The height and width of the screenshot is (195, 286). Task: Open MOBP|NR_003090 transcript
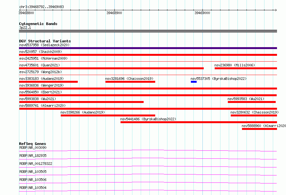(x=33, y=148)
